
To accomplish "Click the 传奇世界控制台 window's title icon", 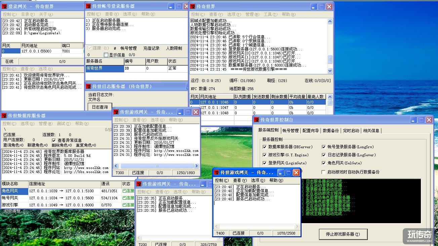I will click(256, 120).
